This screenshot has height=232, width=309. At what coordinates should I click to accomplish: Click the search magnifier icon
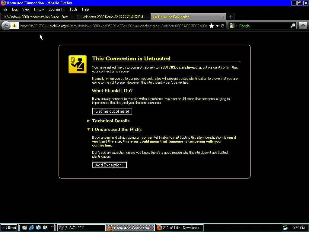click(x=293, y=26)
